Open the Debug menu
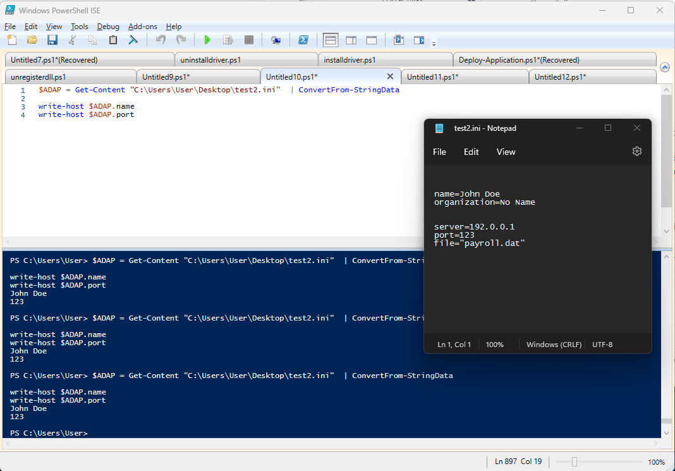The width and height of the screenshot is (675, 471). [x=108, y=27]
